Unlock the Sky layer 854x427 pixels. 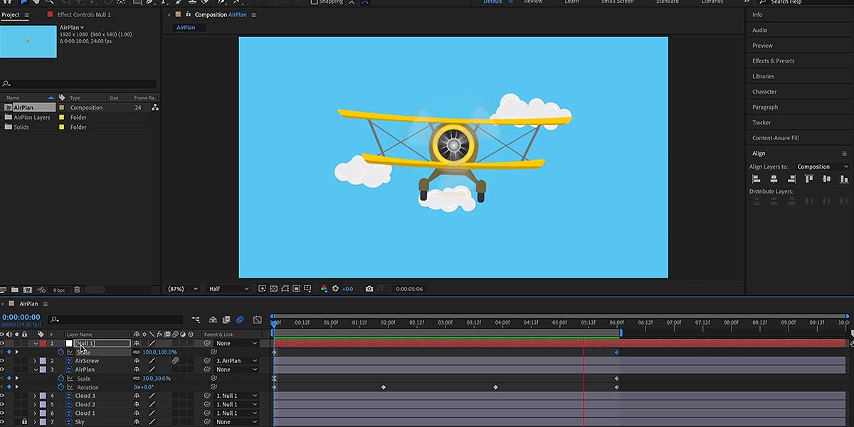(24, 422)
